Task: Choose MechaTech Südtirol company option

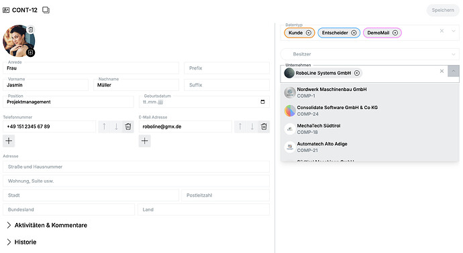Action: [370, 129]
